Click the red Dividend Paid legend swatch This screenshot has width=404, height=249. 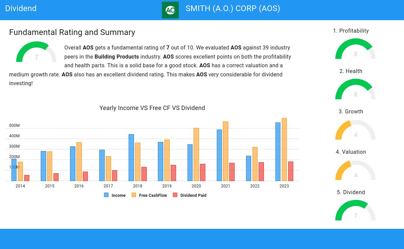click(175, 195)
